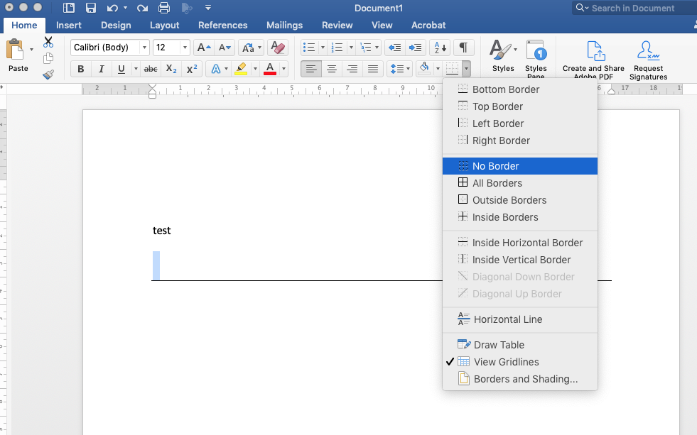Apply All Borders
The height and width of the screenshot is (435, 697).
click(x=520, y=183)
